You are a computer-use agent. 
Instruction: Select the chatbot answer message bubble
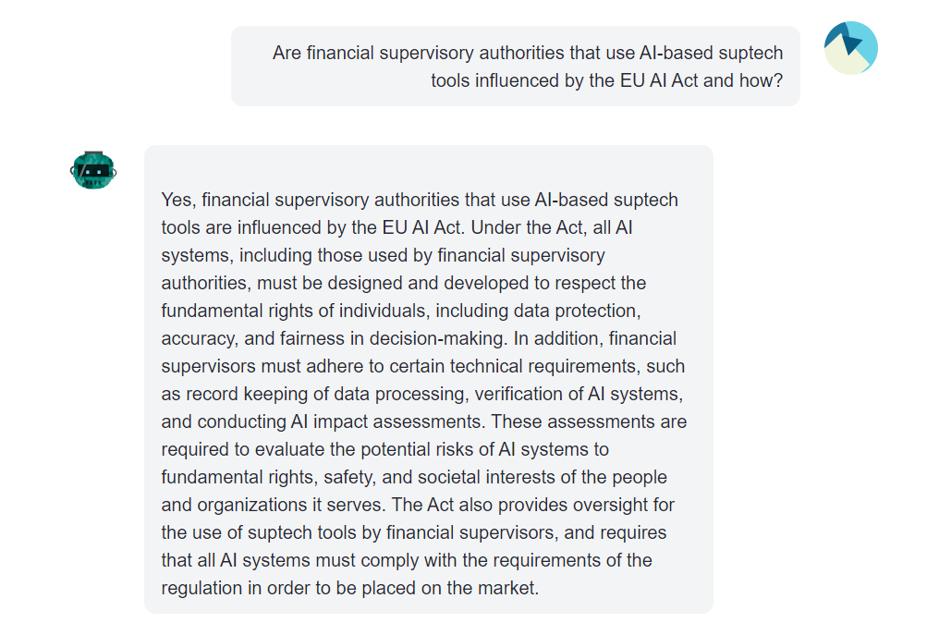[429, 379]
